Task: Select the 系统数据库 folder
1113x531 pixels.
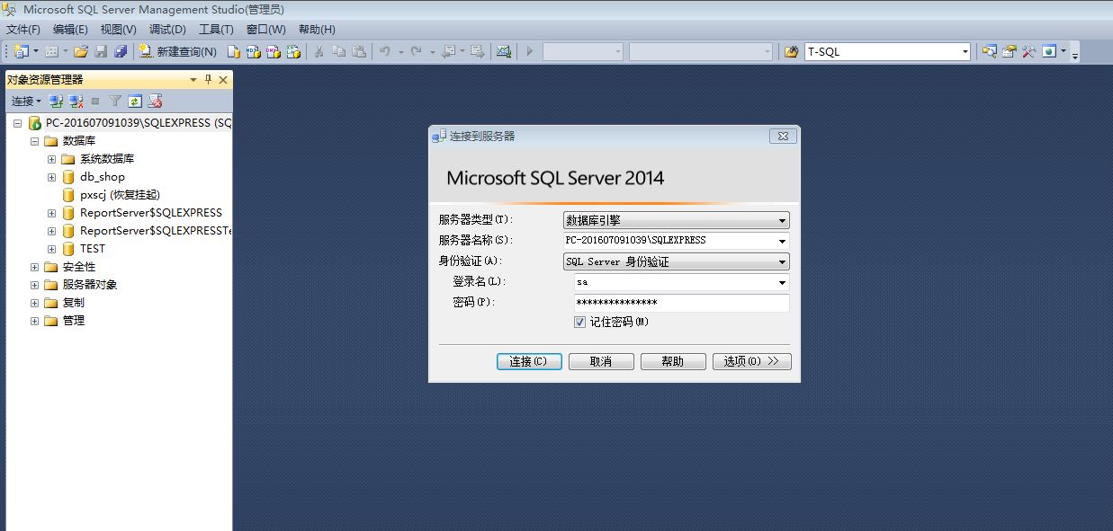Action: pos(106,159)
